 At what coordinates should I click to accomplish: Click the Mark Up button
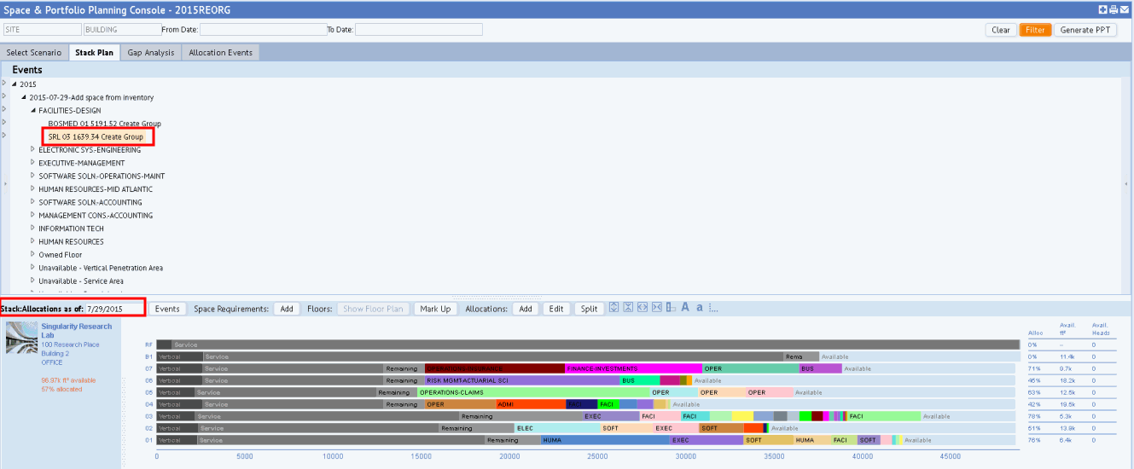coord(436,309)
